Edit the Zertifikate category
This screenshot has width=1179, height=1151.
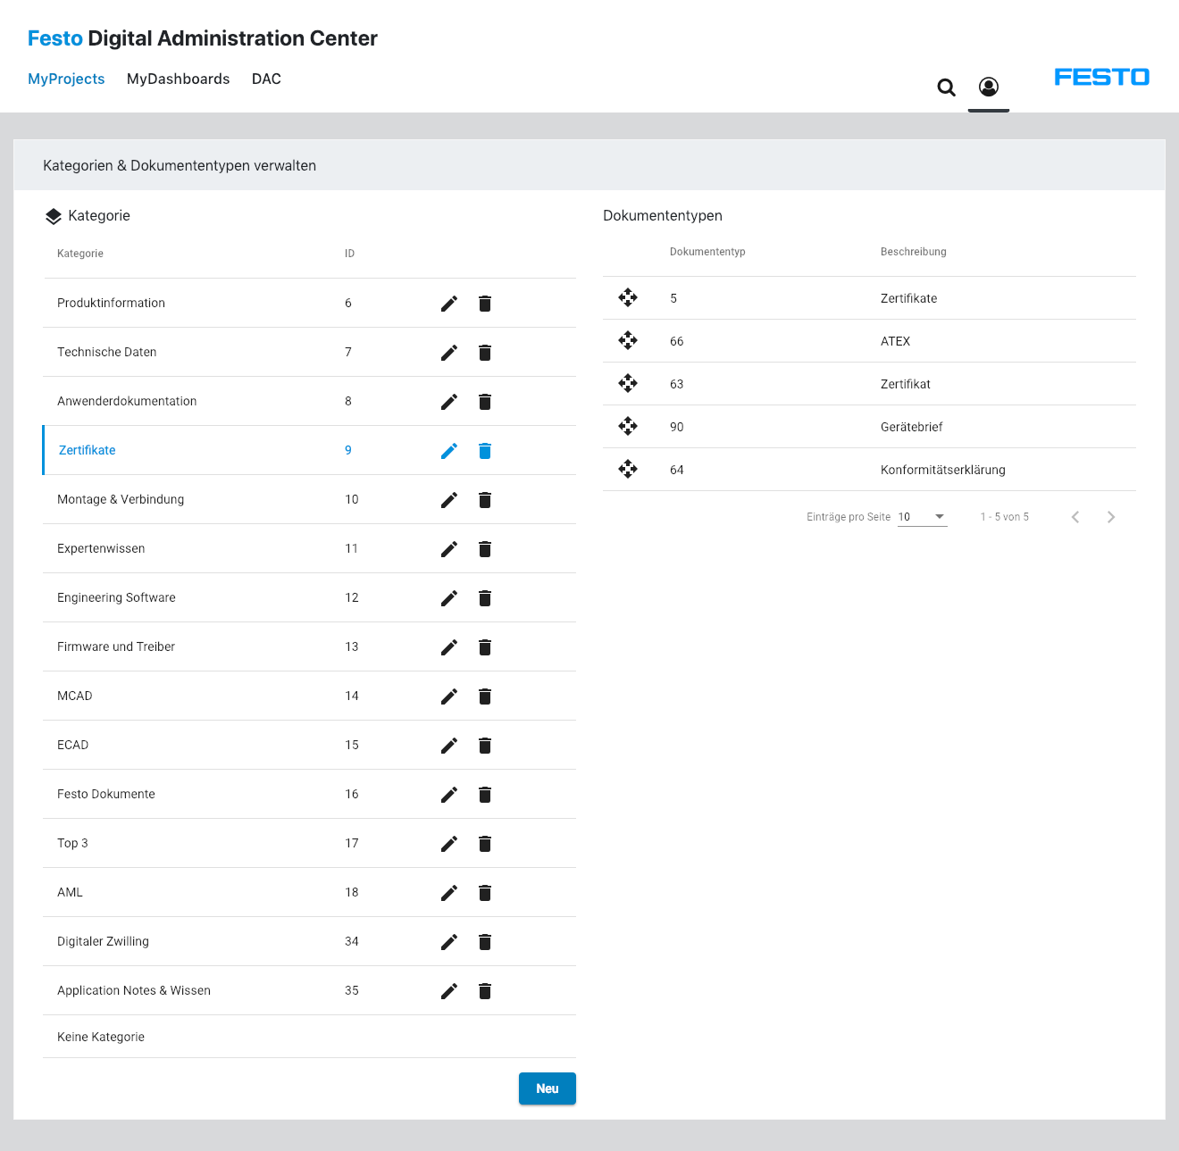tap(448, 451)
